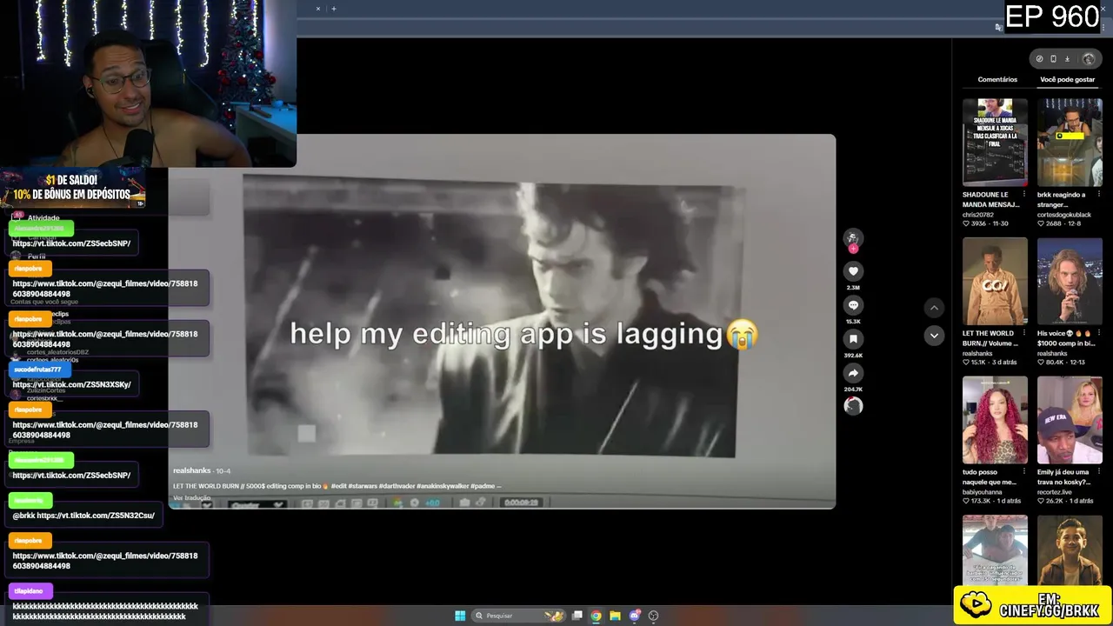Follow creator with the pink plus badge
Screen dimensions: 1113x626
pos(853,250)
